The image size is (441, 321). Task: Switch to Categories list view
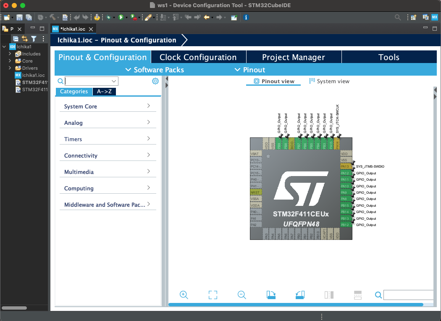click(74, 92)
